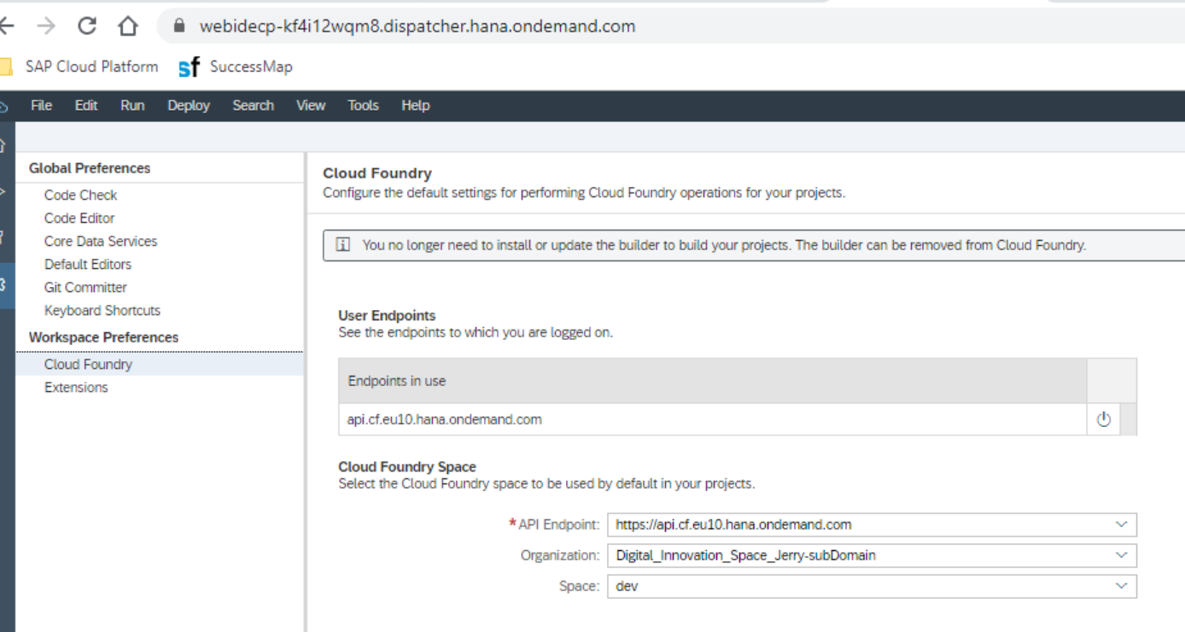Open the Organization dropdown list
Screen dimensions: 1185x632
point(1121,555)
